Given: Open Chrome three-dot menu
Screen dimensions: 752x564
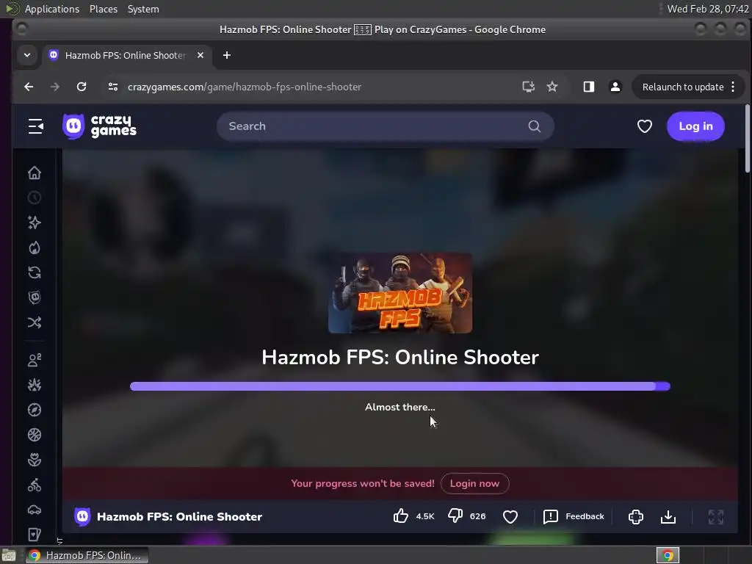Looking at the screenshot, I should point(733,87).
